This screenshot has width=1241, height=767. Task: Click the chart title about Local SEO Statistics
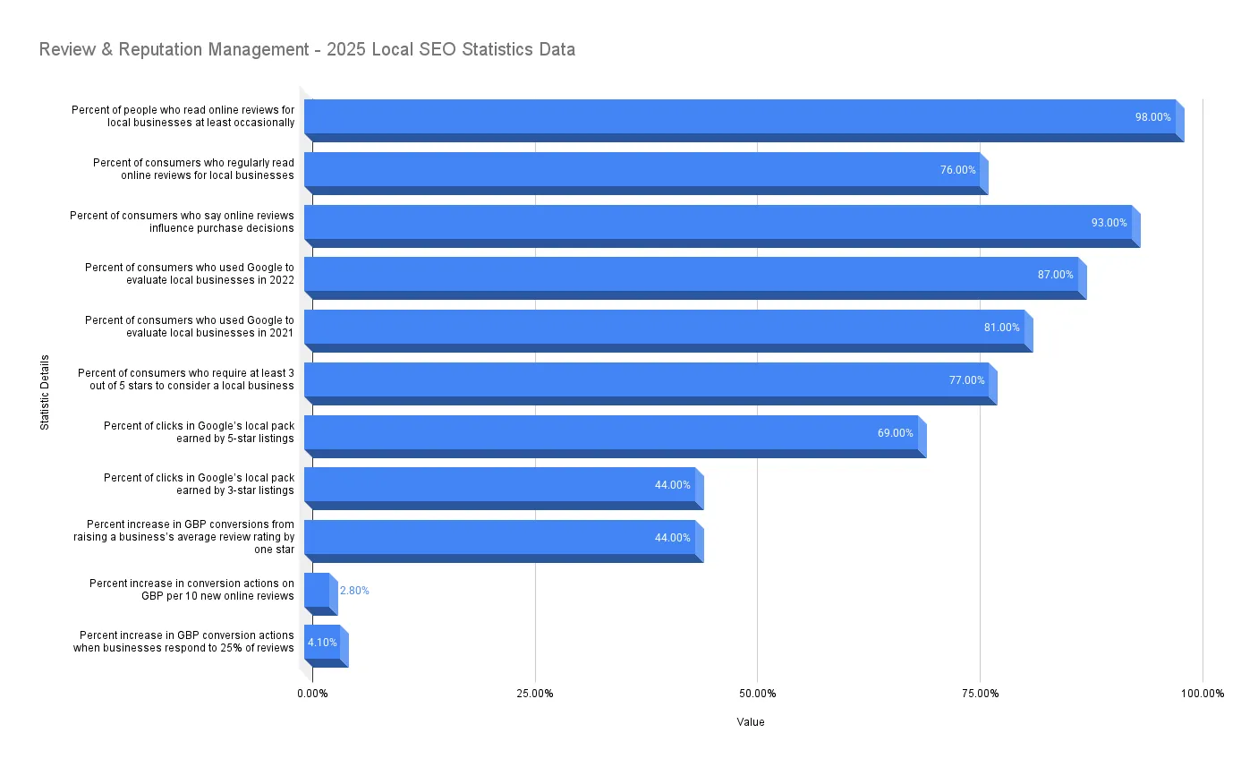(307, 50)
